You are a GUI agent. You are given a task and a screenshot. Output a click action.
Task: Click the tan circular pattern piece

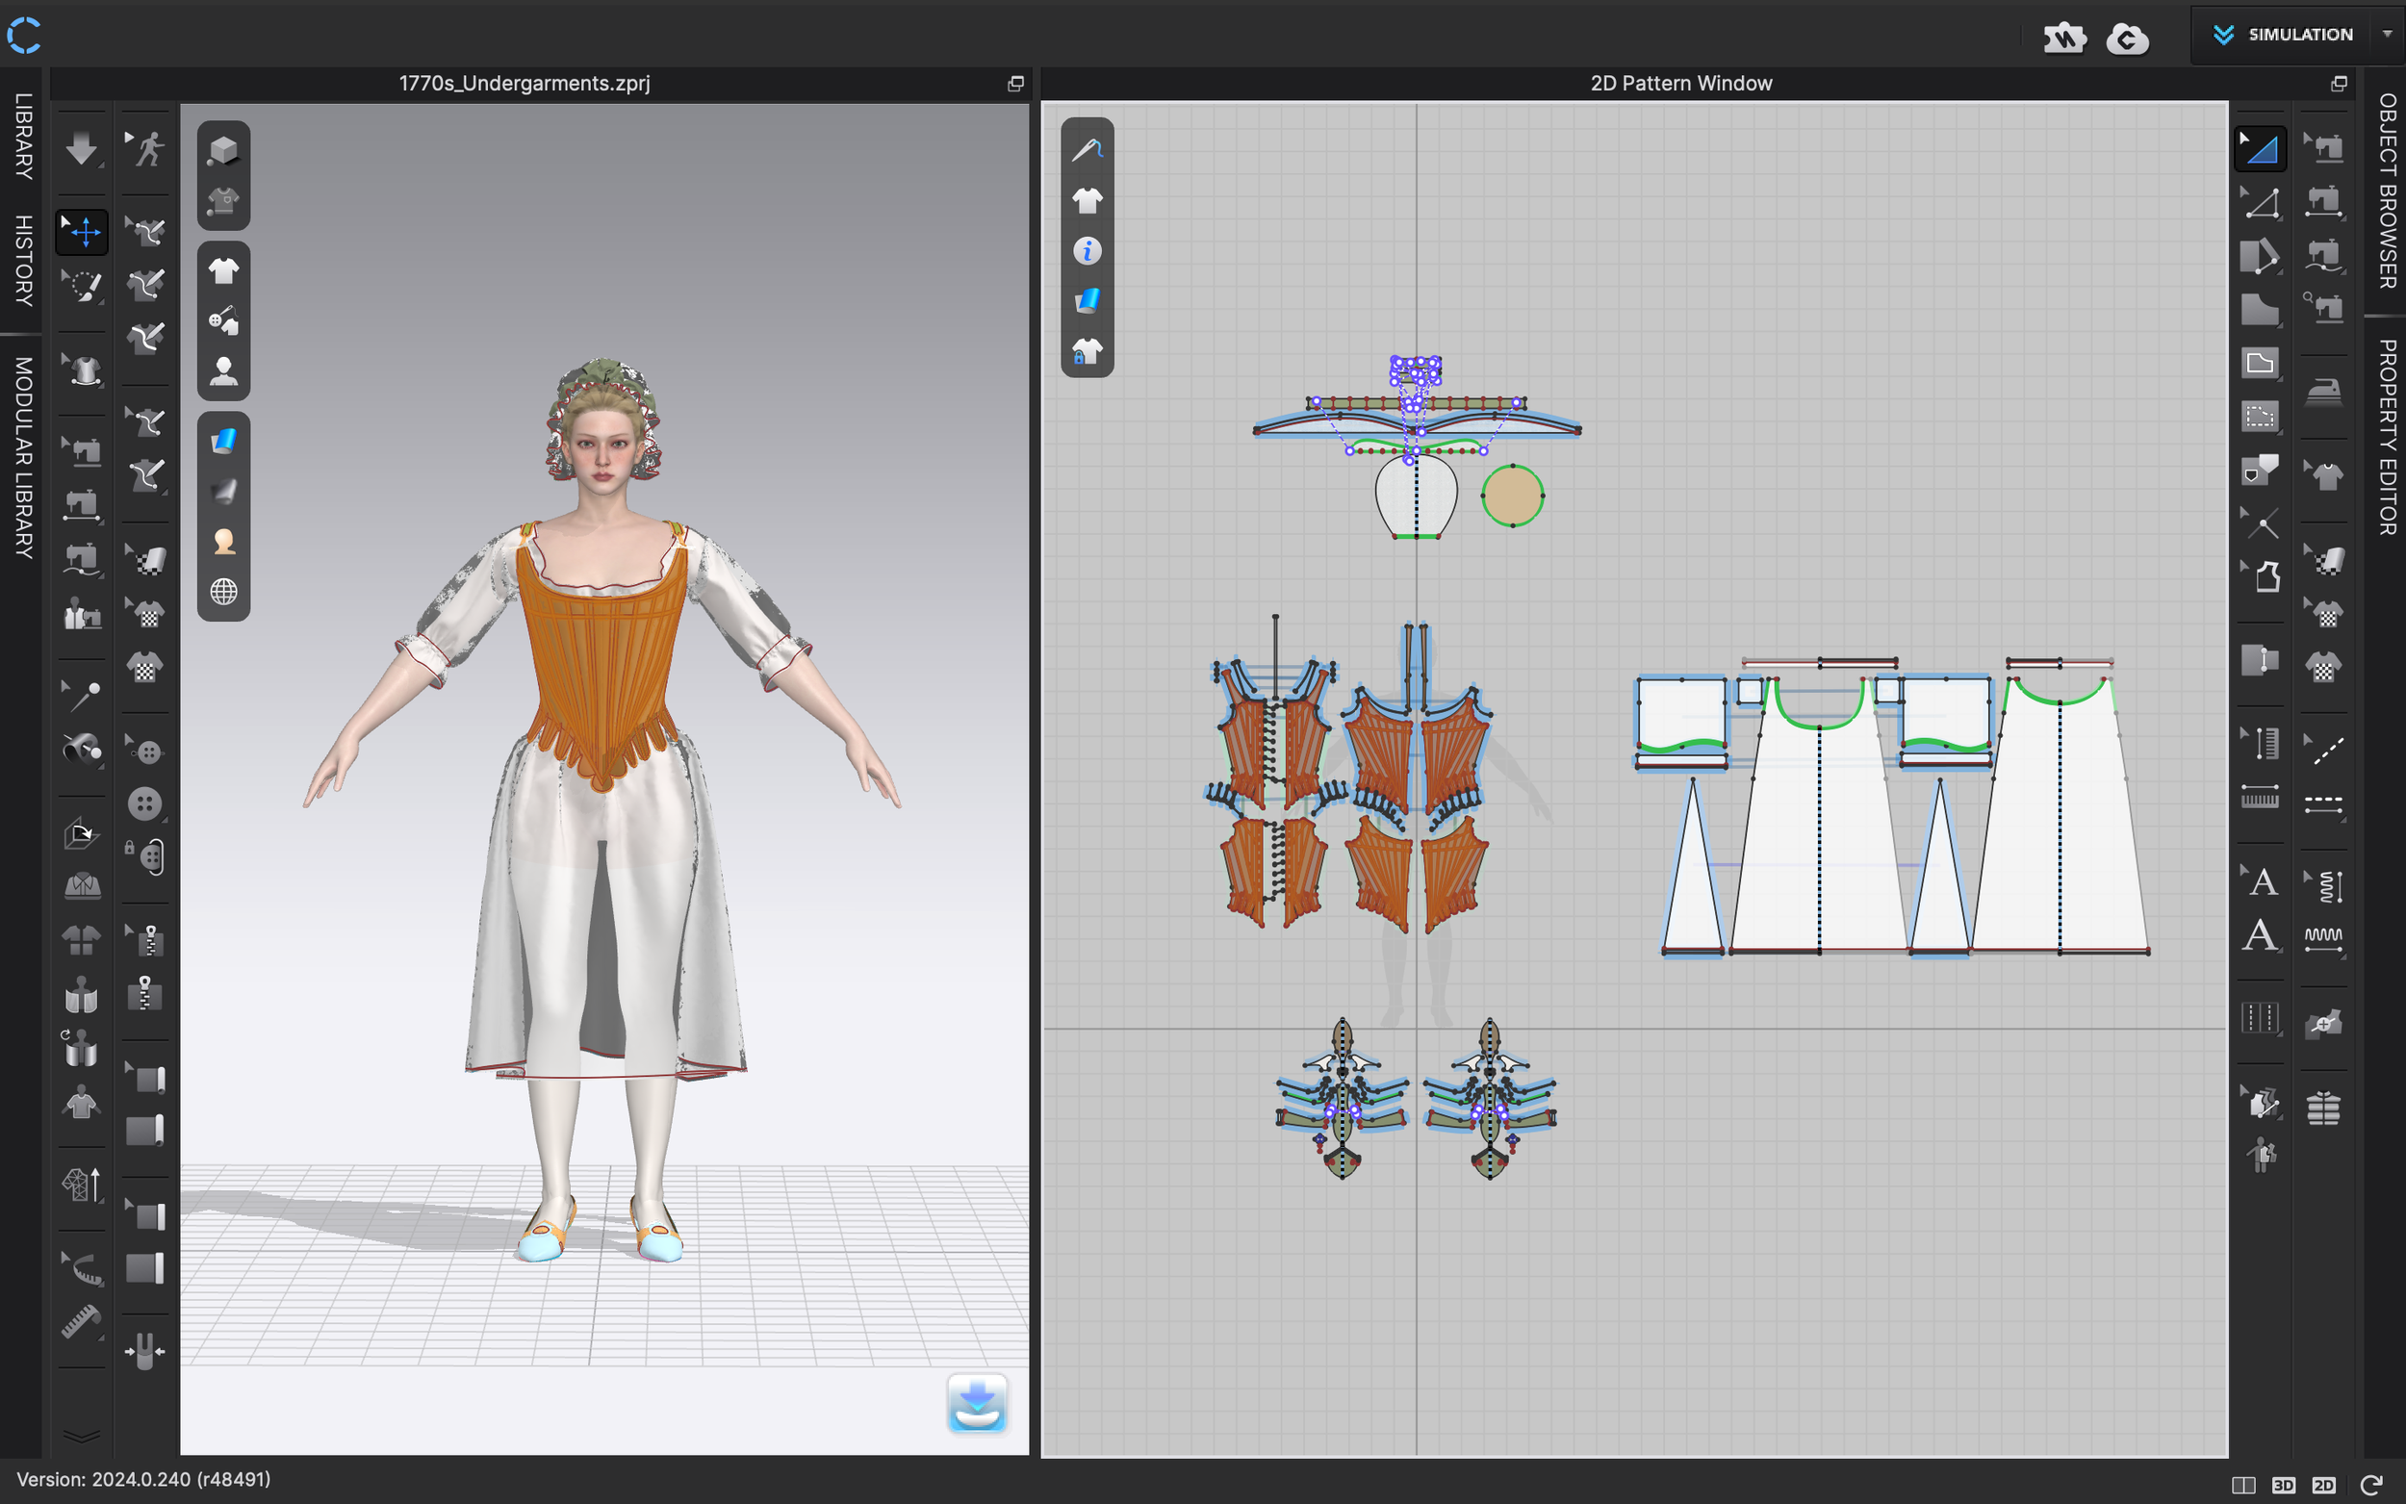pyautogui.click(x=1512, y=496)
